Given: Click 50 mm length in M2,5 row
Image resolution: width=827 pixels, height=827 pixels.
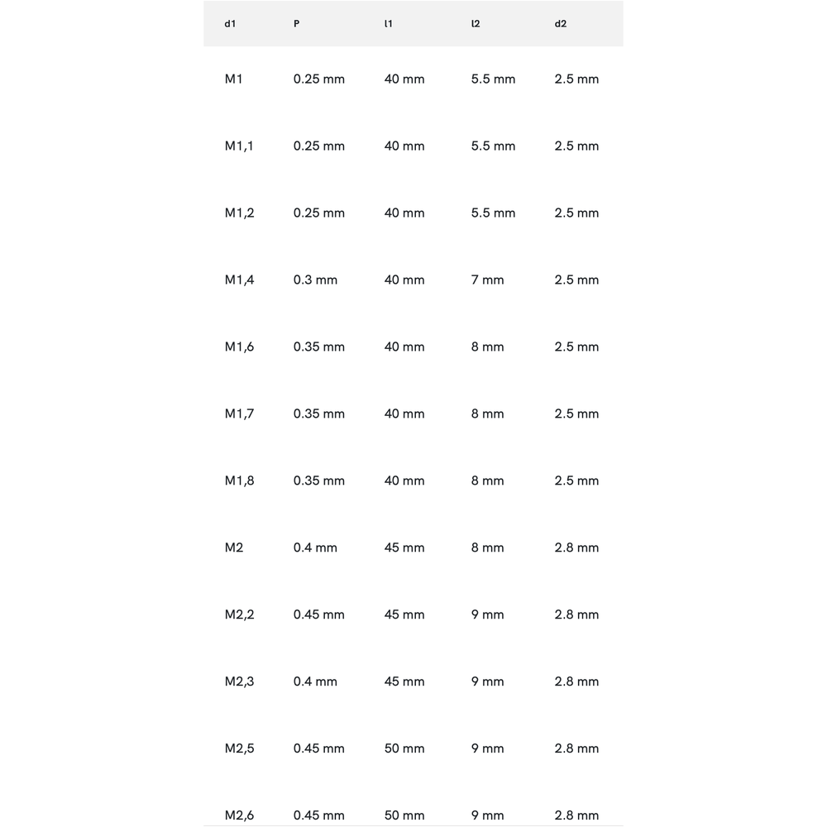Looking at the screenshot, I should click(x=404, y=749).
